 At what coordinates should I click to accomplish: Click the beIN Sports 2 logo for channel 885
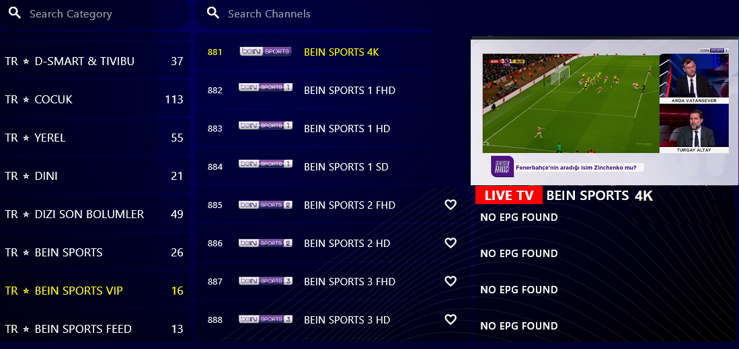click(266, 205)
